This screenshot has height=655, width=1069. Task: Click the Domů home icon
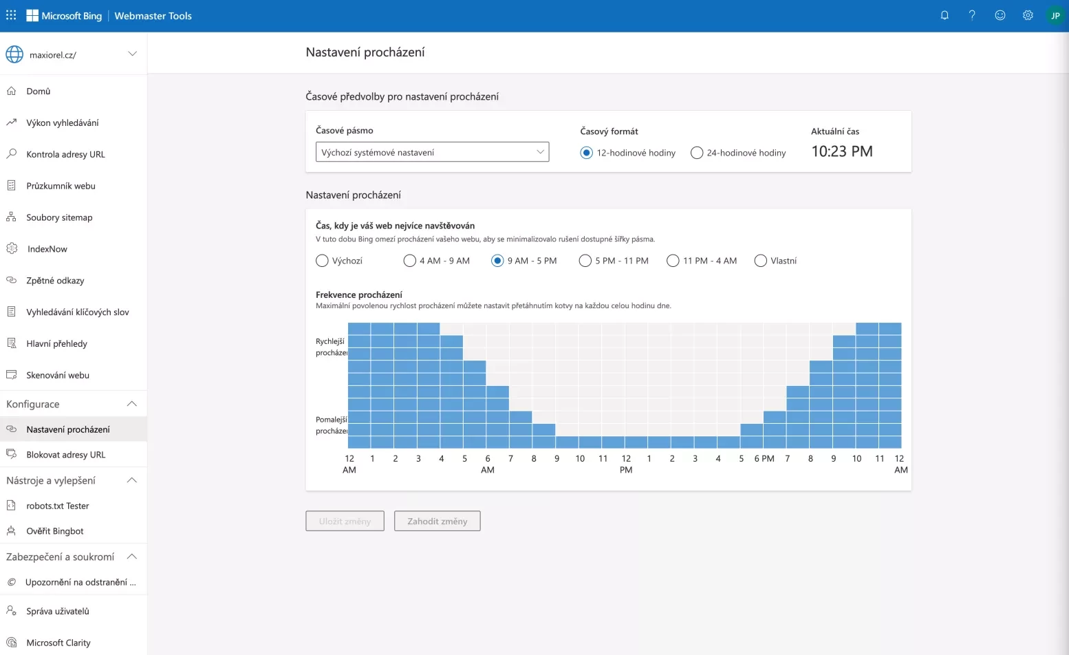point(12,91)
